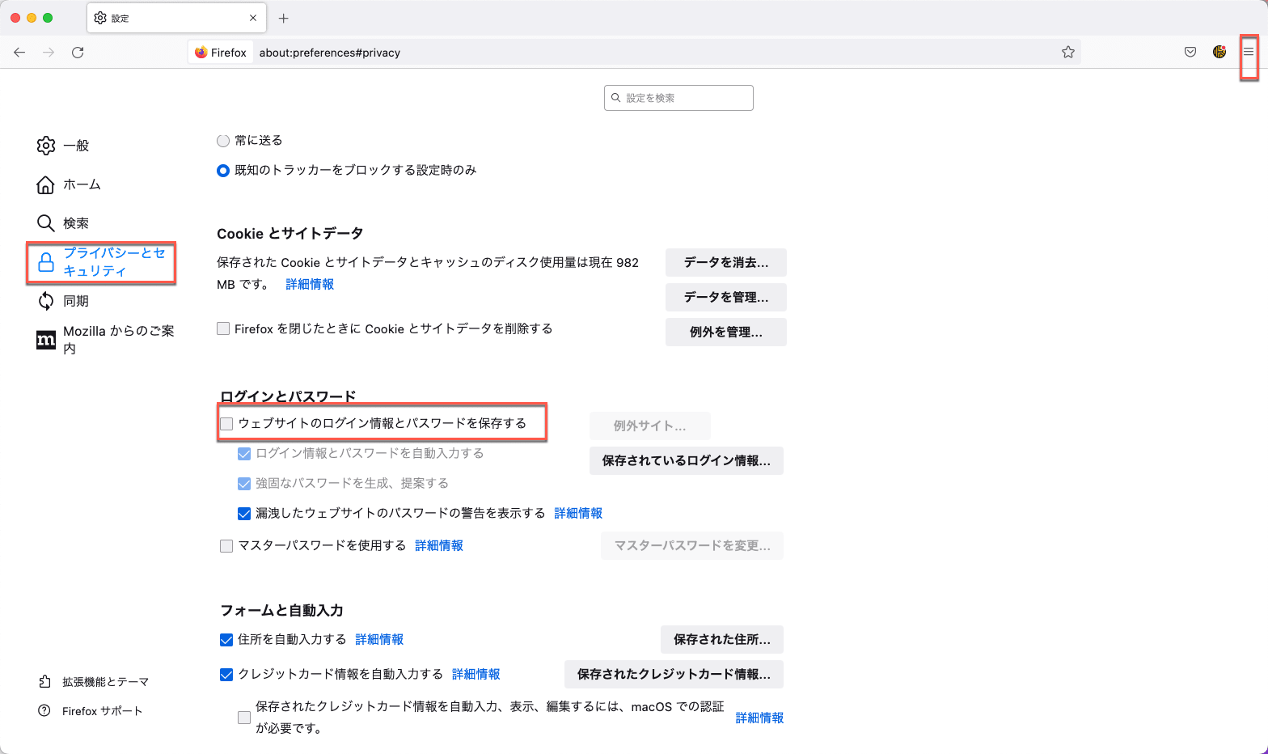Open a new tab with plus icon
The image size is (1268, 754).
click(x=284, y=18)
